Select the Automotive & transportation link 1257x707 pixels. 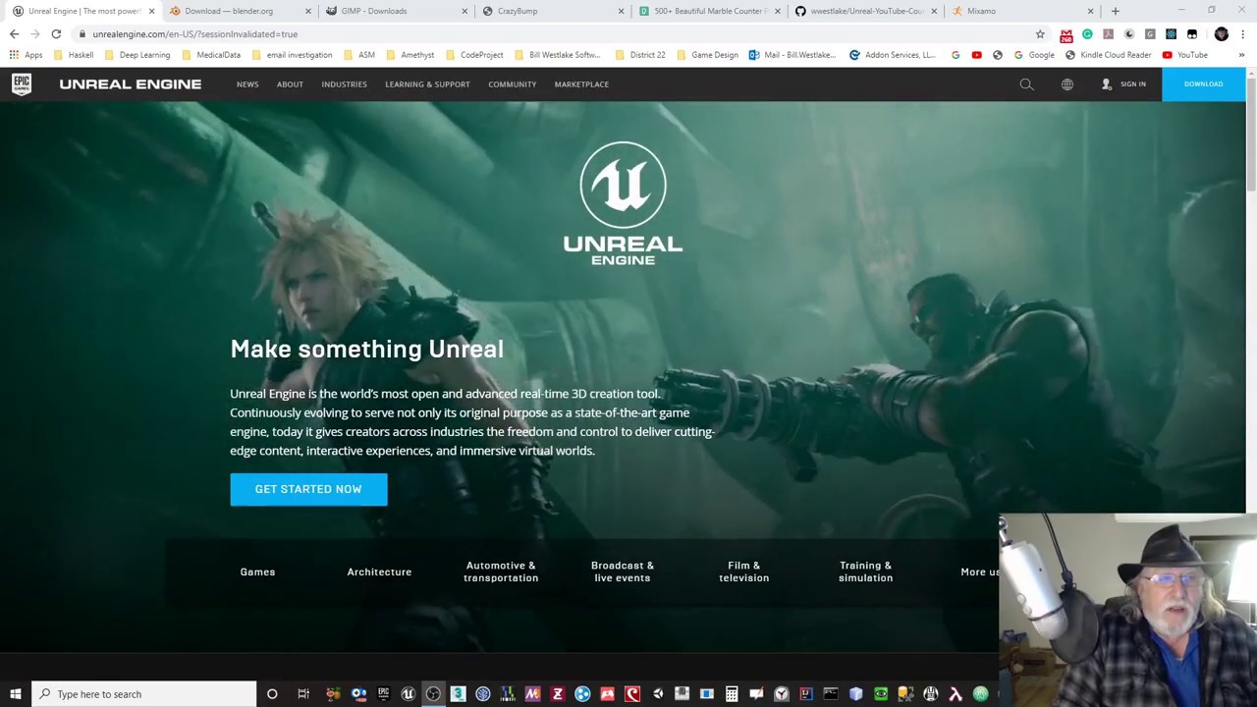(x=501, y=571)
